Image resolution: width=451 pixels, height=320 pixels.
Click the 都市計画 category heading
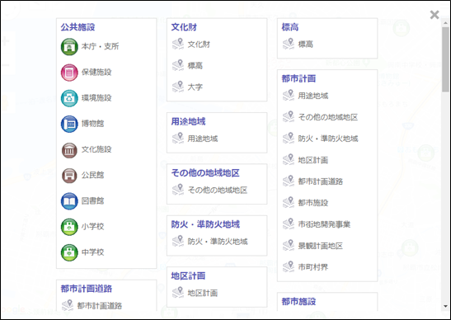coord(298,78)
